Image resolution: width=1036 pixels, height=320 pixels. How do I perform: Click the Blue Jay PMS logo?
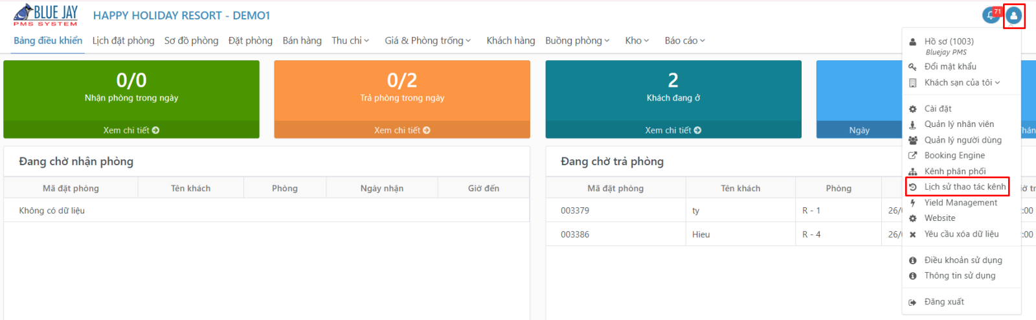click(45, 15)
